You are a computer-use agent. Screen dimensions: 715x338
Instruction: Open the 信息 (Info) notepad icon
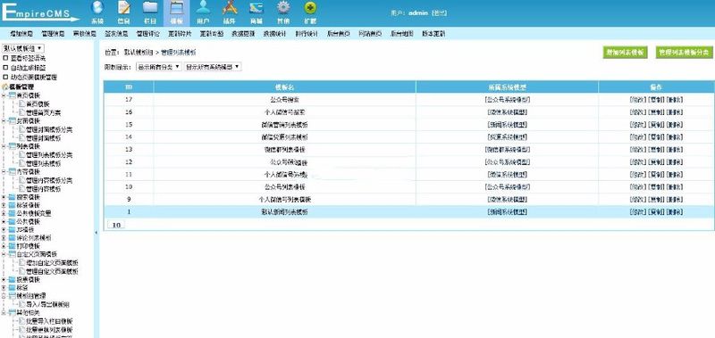(123, 8)
